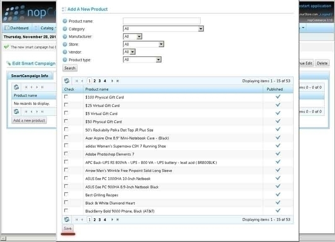
Task: Check the BlackBerry Bold 9000 Phone box
Action: pyautogui.click(x=66, y=211)
